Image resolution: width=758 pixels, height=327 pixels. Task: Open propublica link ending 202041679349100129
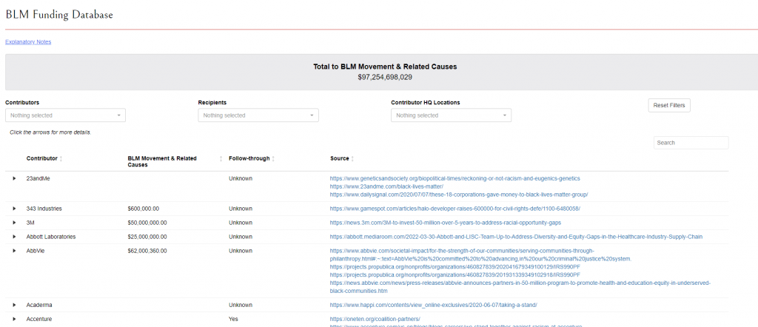[x=455, y=266]
